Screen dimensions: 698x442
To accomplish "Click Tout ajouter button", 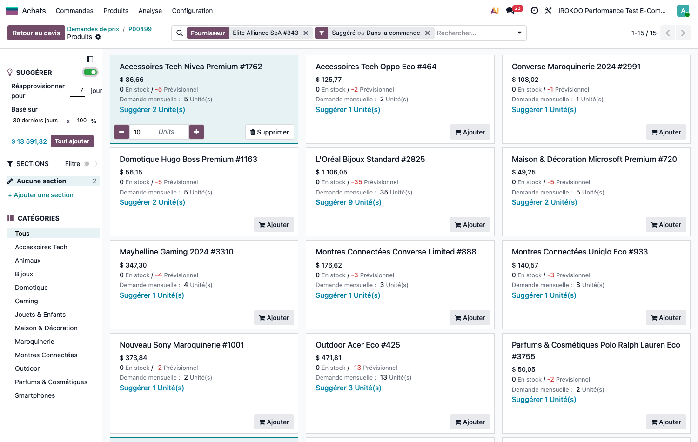I will (72, 141).
